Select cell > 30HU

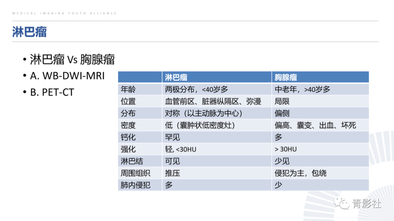point(320,149)
